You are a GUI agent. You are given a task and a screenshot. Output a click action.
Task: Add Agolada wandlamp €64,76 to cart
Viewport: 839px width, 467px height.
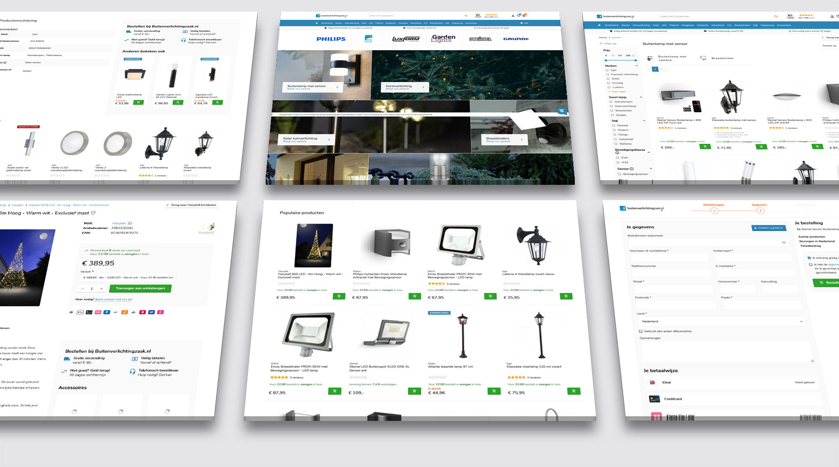[217, 102]
